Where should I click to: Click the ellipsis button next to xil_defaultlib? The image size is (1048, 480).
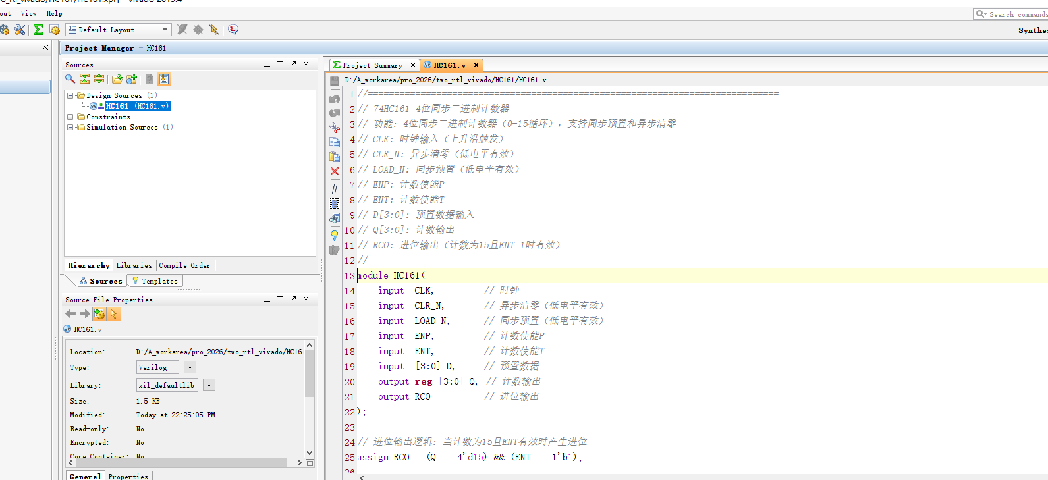click(209, 385)
